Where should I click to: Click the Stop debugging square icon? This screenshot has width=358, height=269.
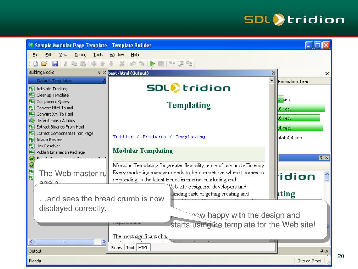(161, 64)
